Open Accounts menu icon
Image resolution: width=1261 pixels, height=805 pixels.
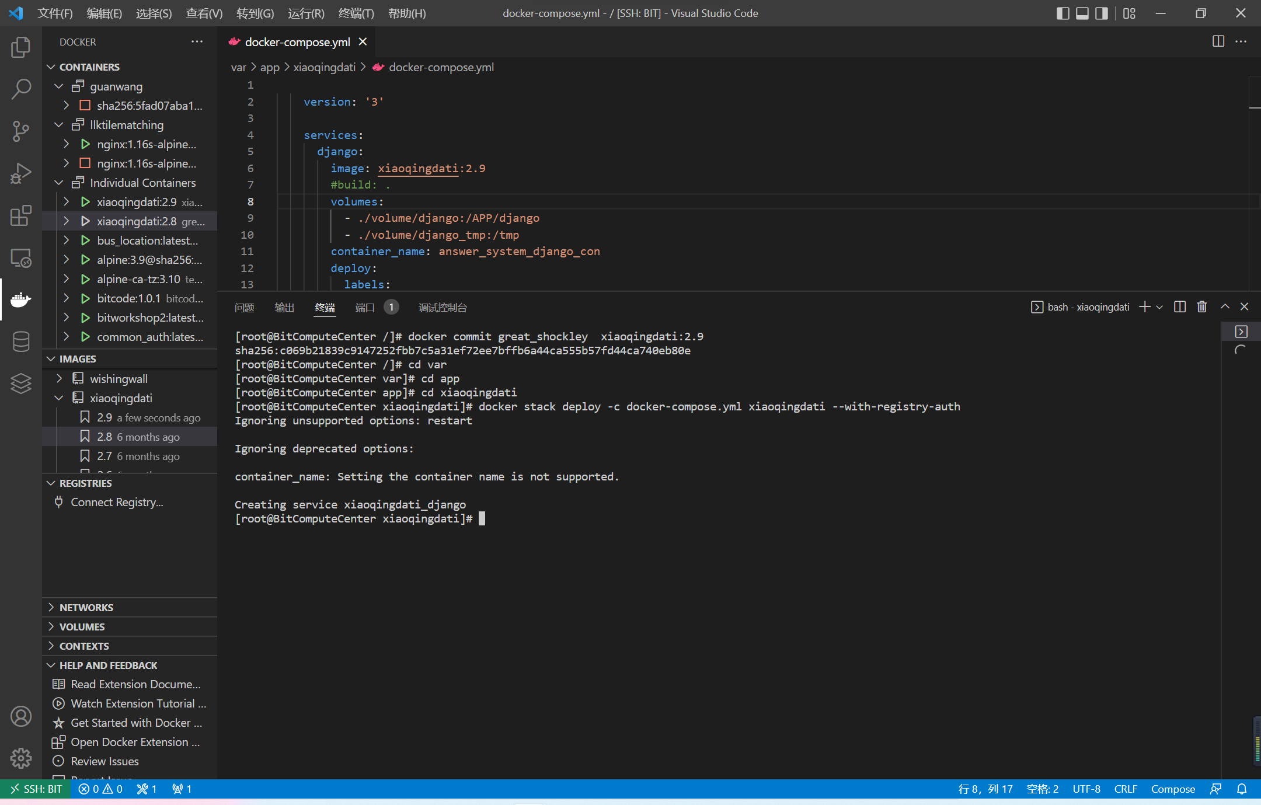pyautogui.click(x=21, y=716)
